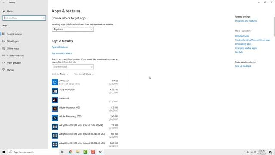Viewport: 275px width, 155px height.
Task: Click the Search this list field
Action: tap(73, 67)
